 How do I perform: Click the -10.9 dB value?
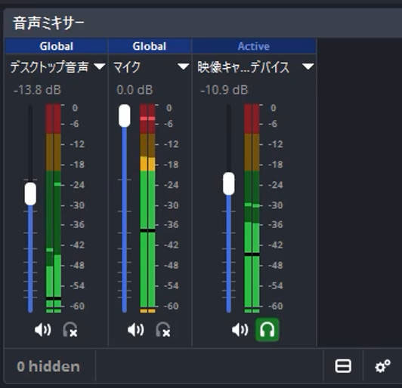pos(224,90)
